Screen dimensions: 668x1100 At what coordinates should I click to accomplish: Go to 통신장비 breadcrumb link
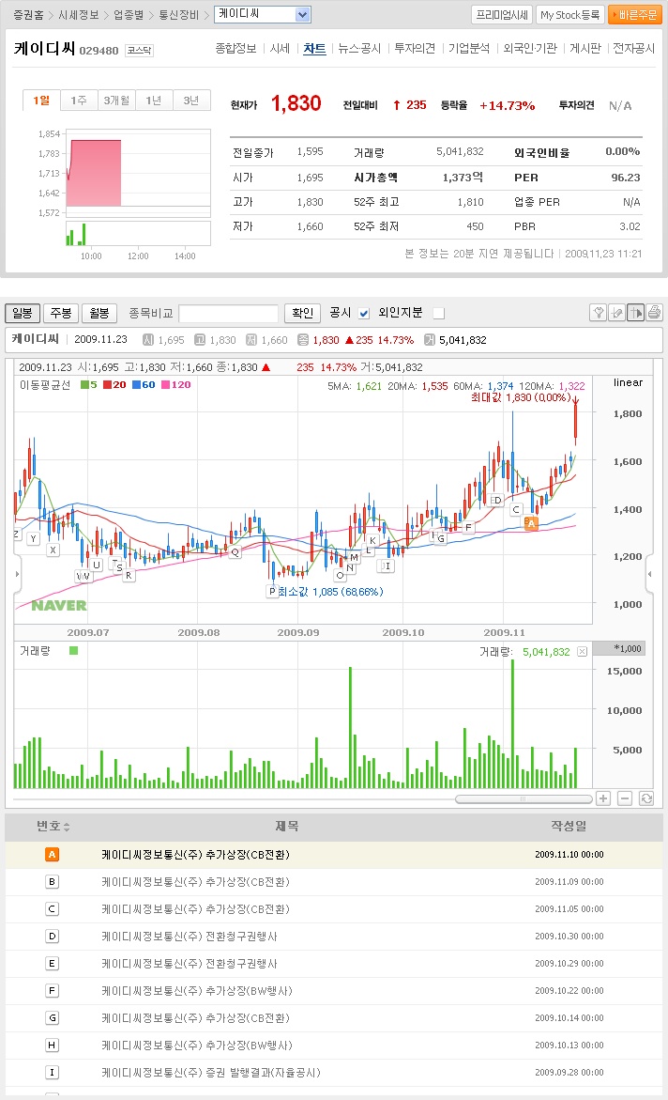tap(179, 15)
